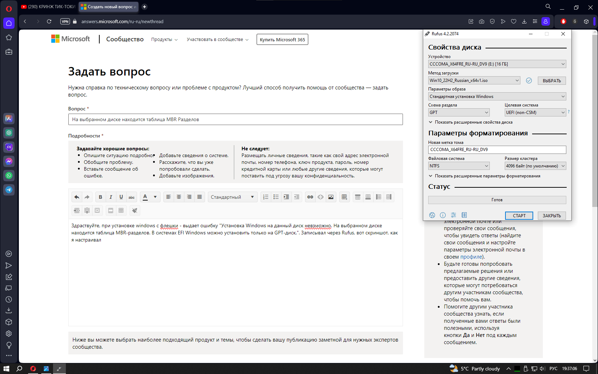The image size is (598, 374).
Task: Click the ВЫБРАТЬ button in Rufus
Action: click(x=552, y=81)
